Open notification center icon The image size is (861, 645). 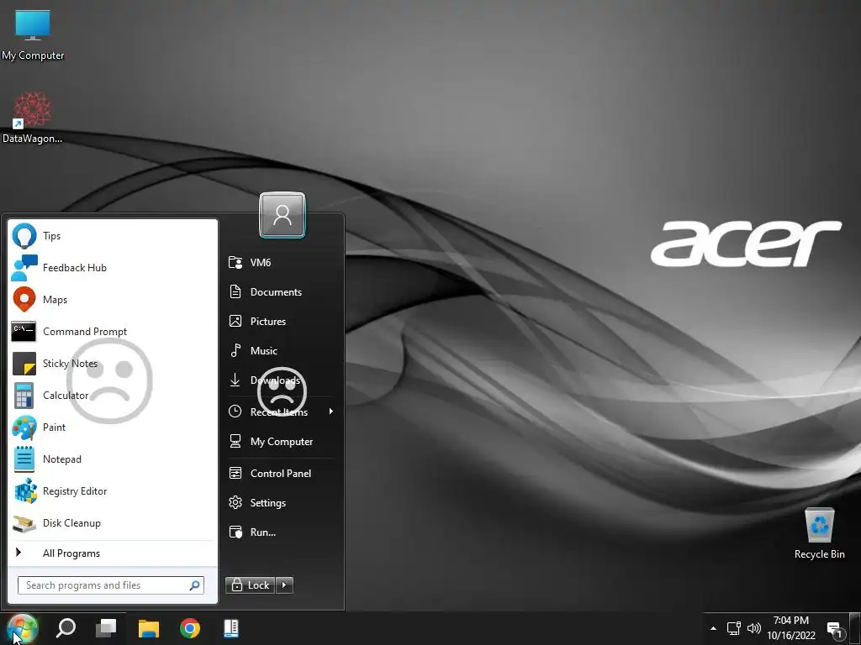pos(835,630)
